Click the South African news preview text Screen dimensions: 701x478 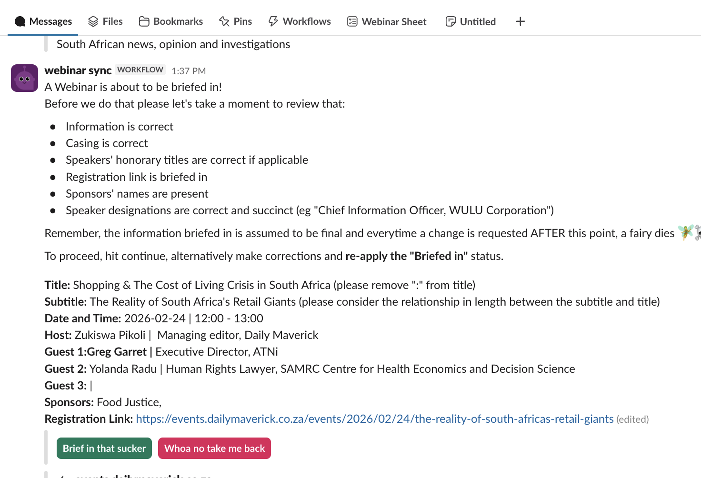[x=173, y=44]
